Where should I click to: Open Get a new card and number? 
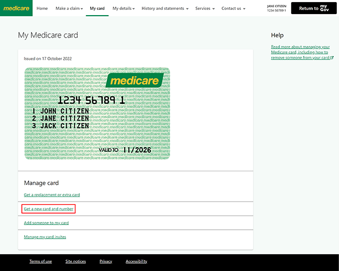49,209
